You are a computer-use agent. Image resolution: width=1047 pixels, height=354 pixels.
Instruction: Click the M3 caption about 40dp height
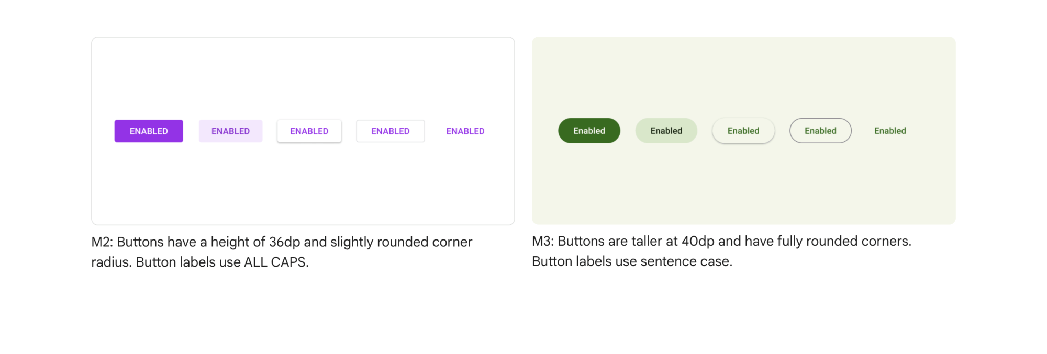[x=722, y=251]
